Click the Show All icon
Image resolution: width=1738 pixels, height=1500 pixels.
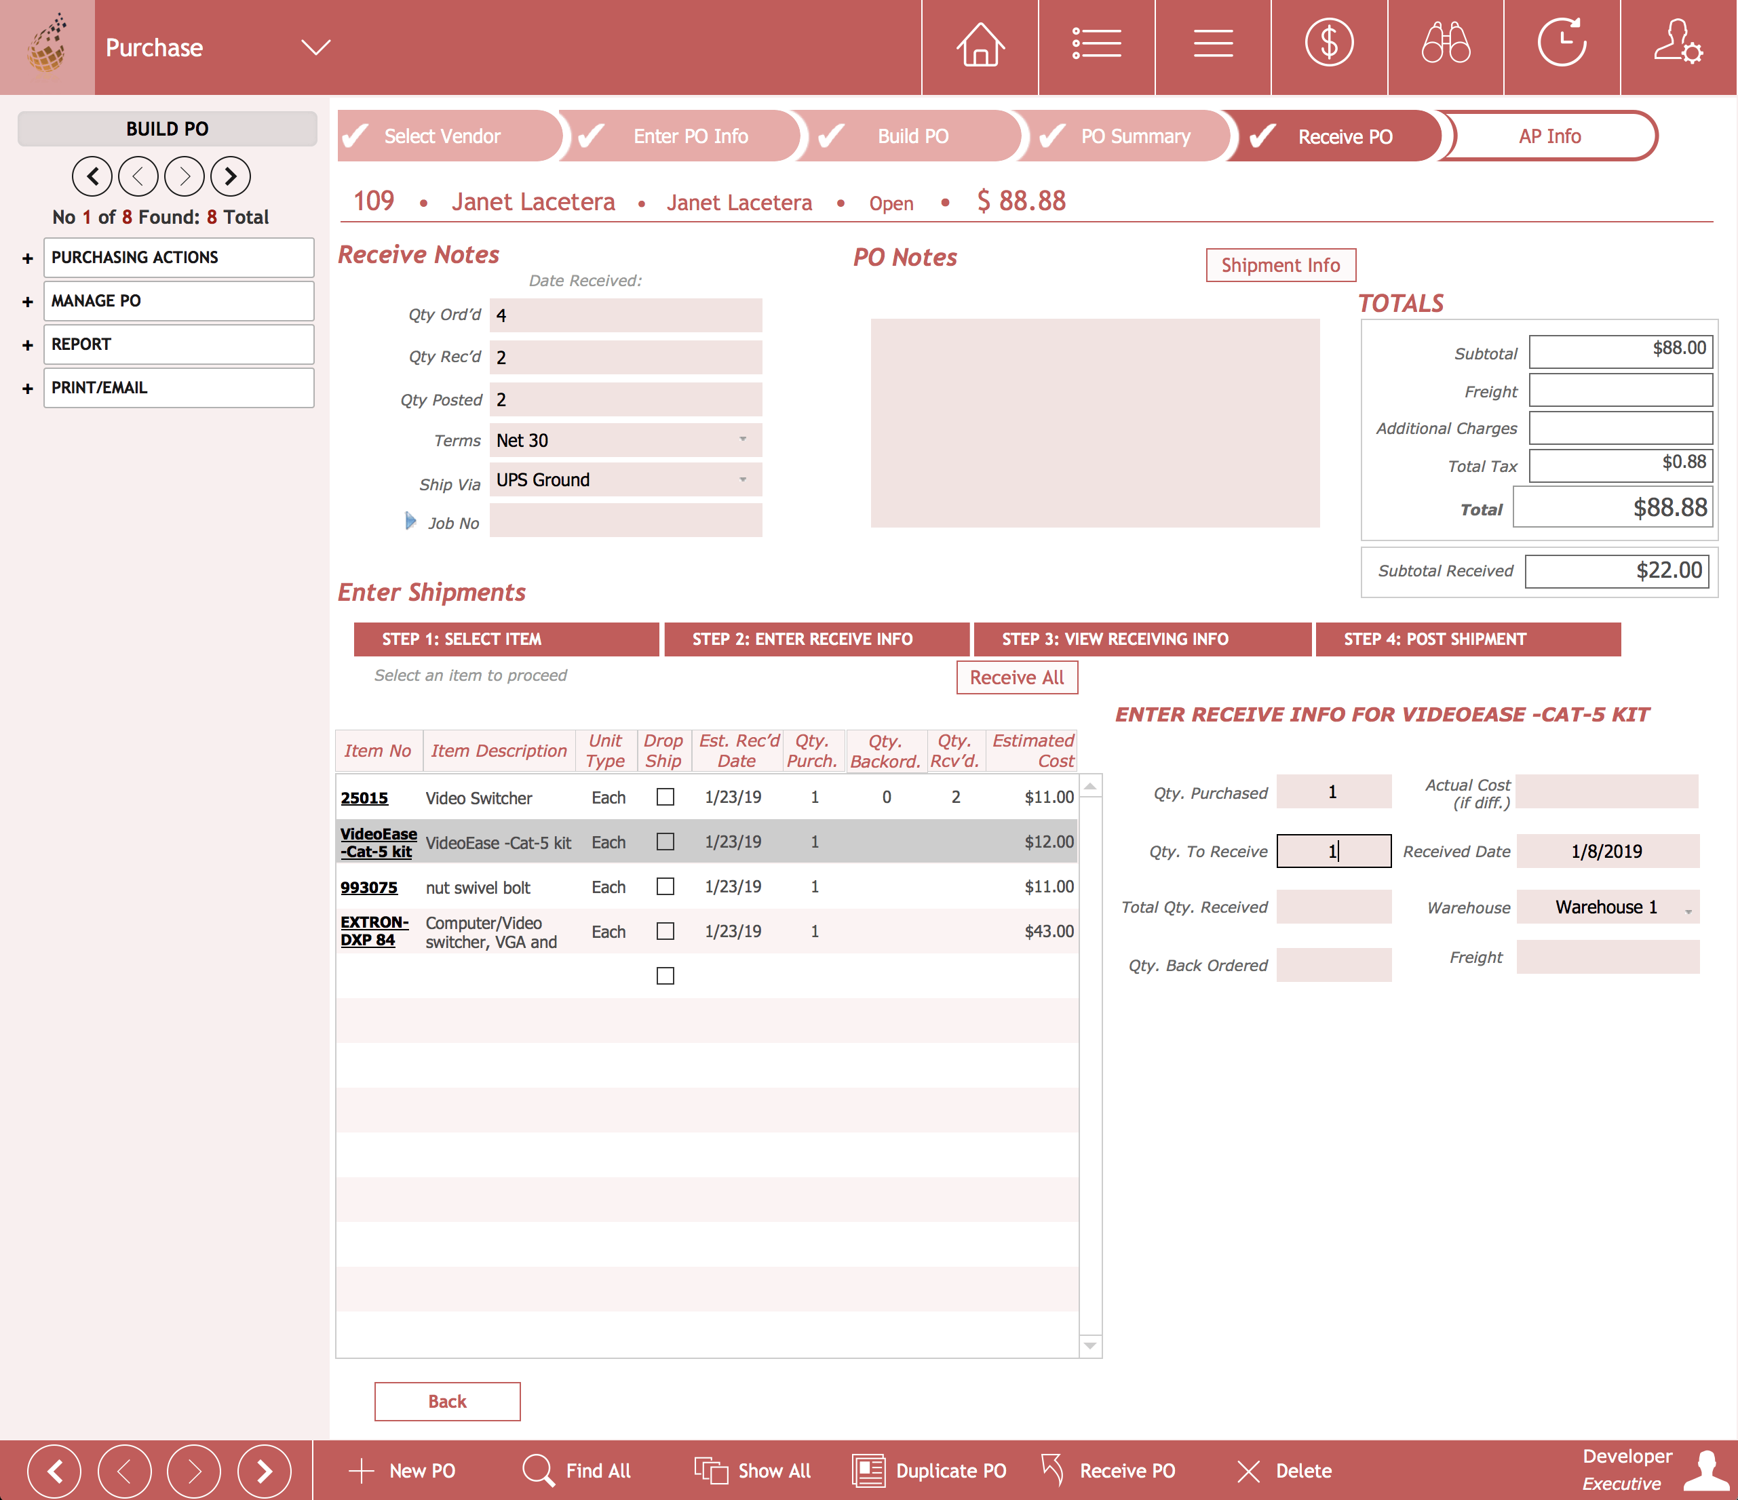click(x=712, y=1471)
